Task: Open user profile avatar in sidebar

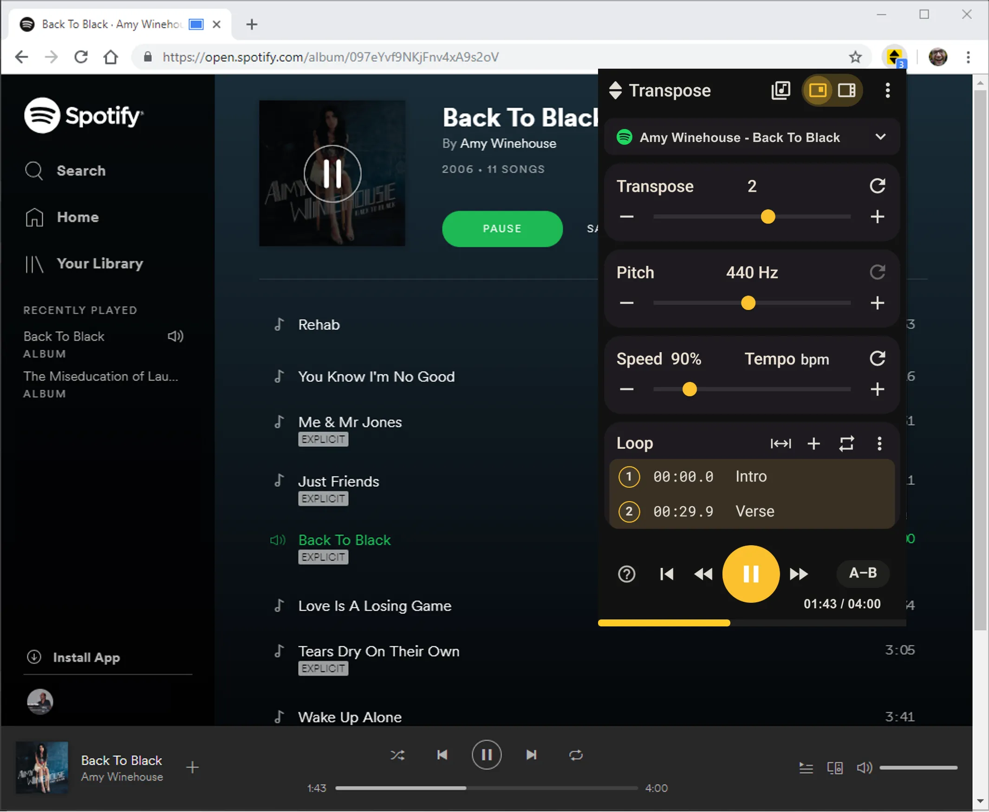Action: coord(40,702)
